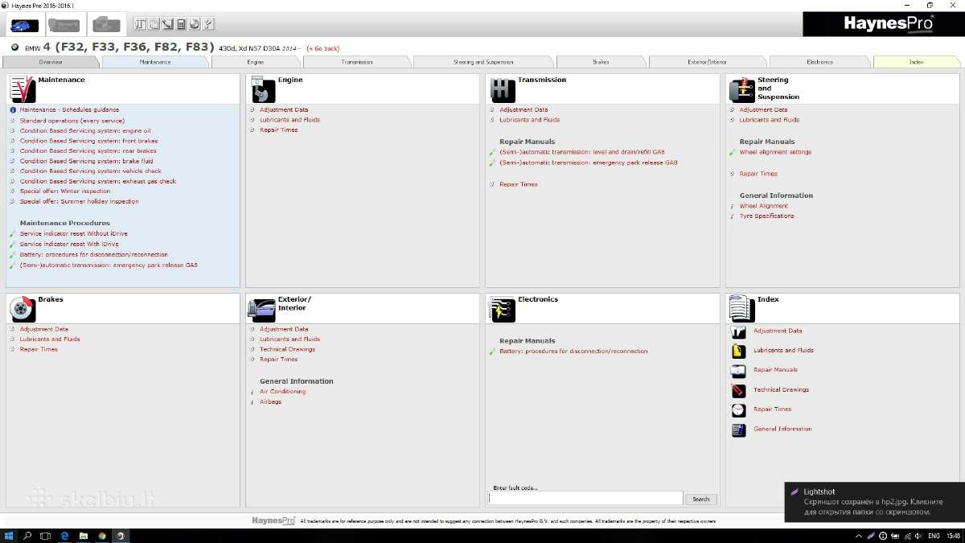This screenshot has height=543, width=965.
Task: Click the fault code input field
Action: click(585, 499)
